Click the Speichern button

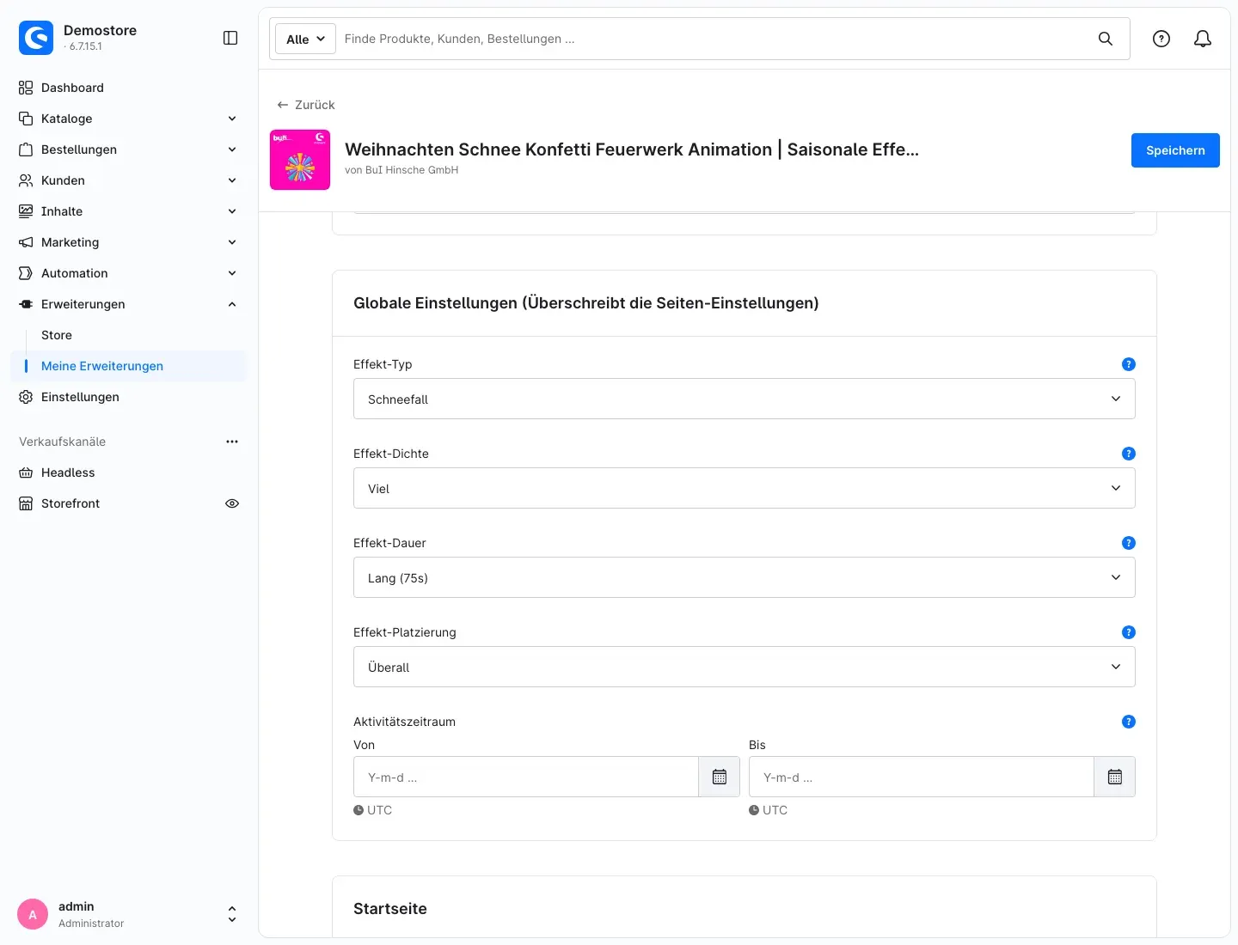[1175, 150]
